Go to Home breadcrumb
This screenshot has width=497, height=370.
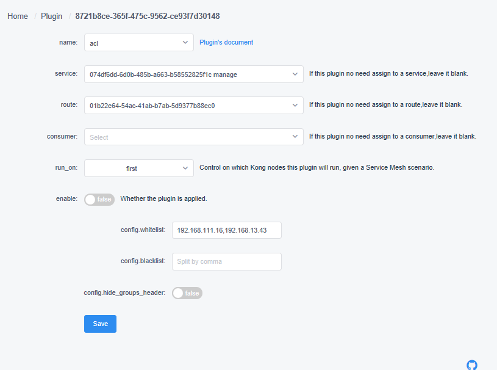pos(18,16)
